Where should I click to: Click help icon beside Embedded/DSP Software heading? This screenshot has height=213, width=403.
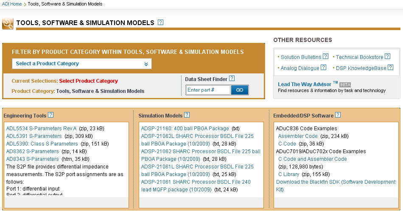coord(338,115)
